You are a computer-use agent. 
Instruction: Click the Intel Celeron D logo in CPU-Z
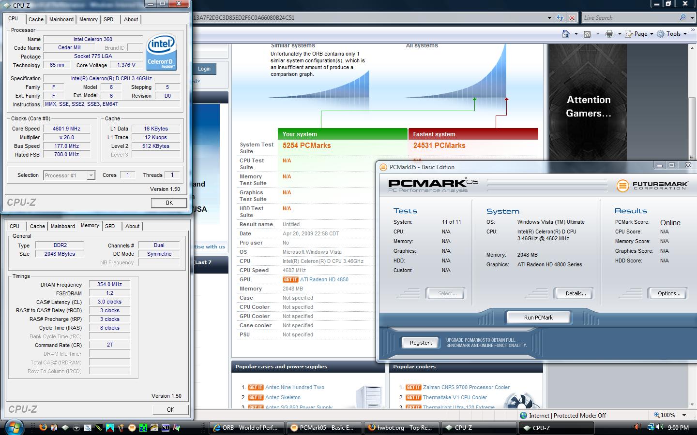point(161,52)
